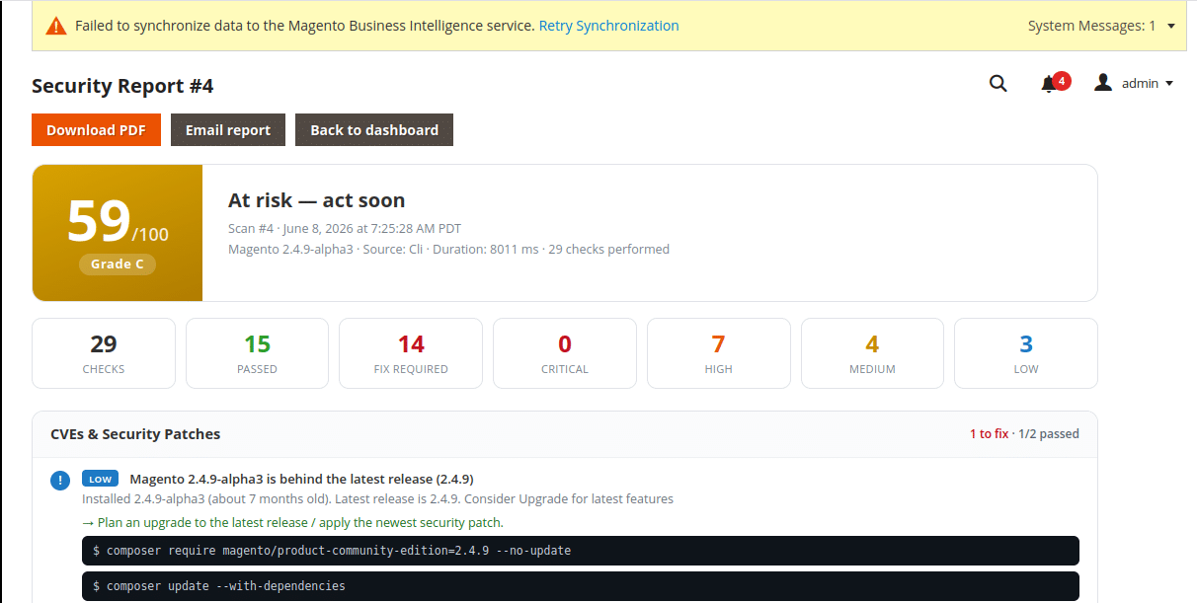1197x603 pixels.
Task: Click Back to dashboard button
Action: [374, 130]
